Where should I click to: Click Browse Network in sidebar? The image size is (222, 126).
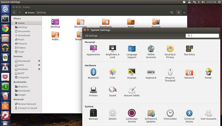coord(27,104)
